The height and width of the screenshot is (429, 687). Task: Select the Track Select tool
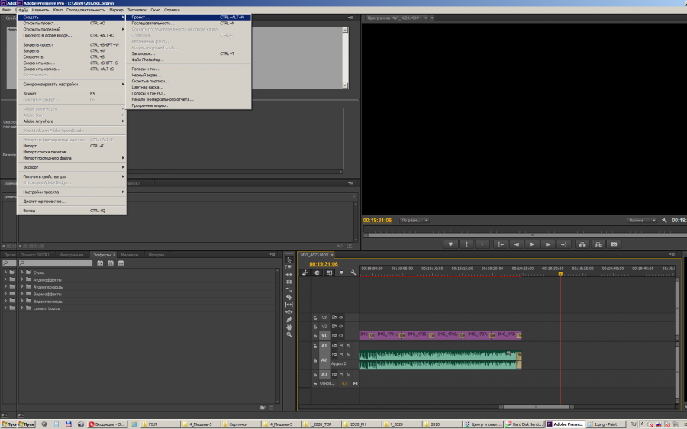(289, 267)
